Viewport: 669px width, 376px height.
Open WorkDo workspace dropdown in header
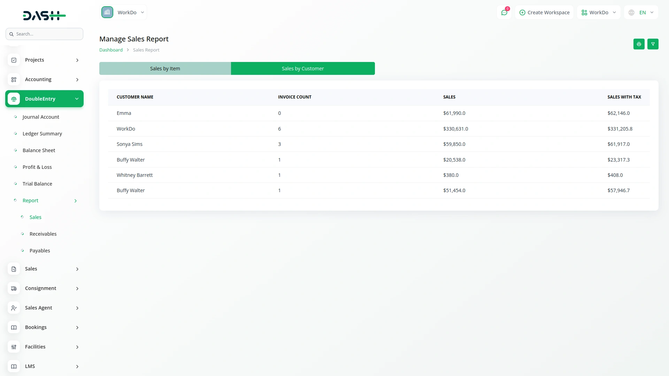(x=599, y=13)
